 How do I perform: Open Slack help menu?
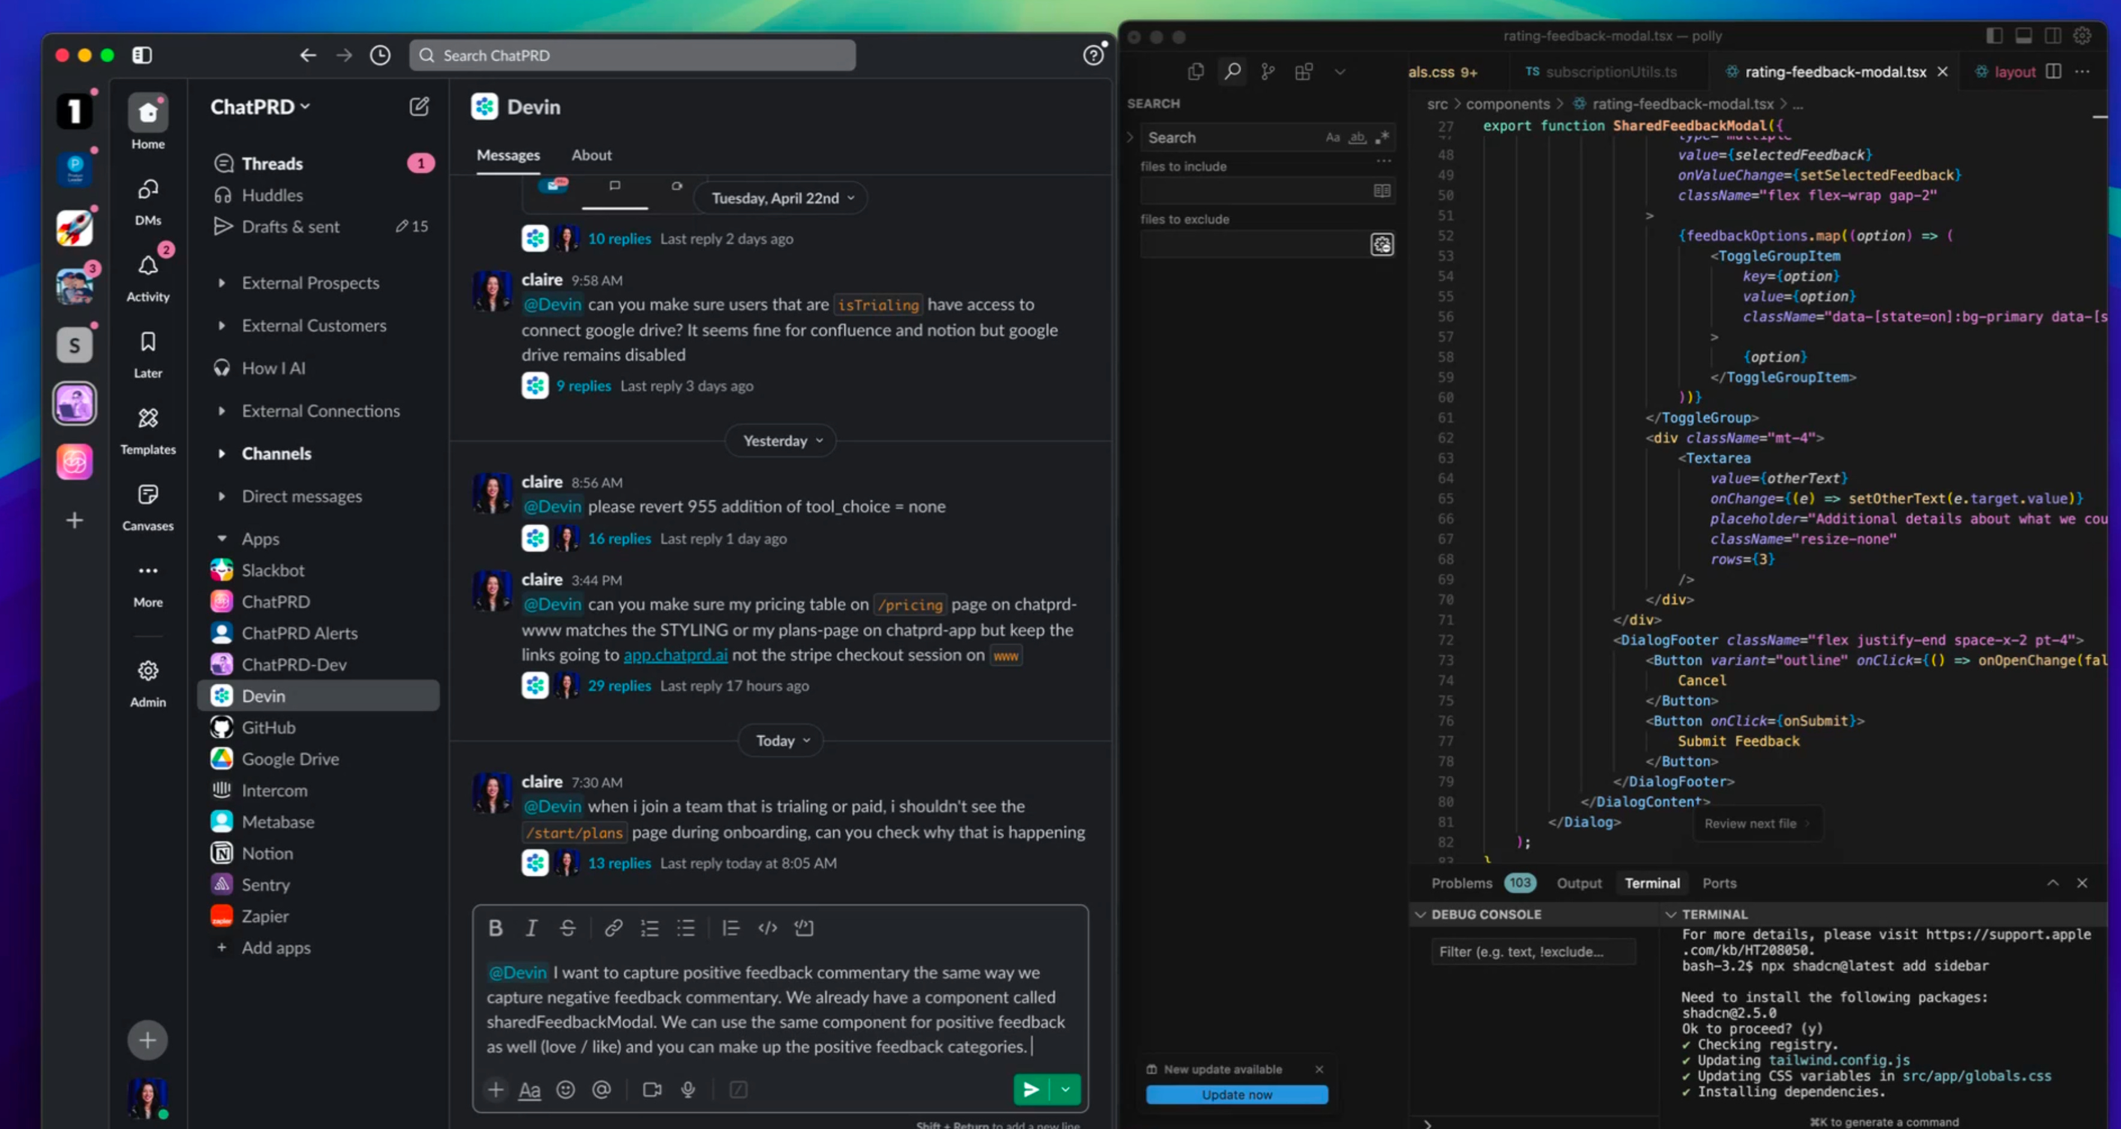[1093, 55]
